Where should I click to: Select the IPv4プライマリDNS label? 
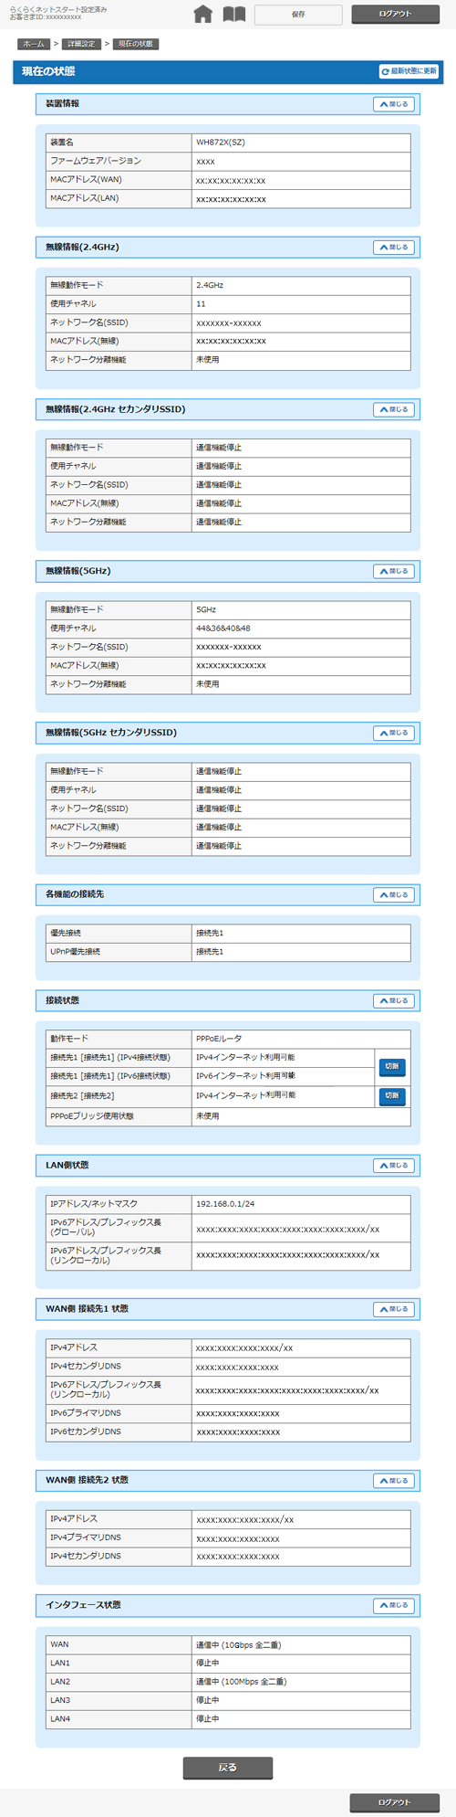pyautogui.click(x=86, y=1537)
